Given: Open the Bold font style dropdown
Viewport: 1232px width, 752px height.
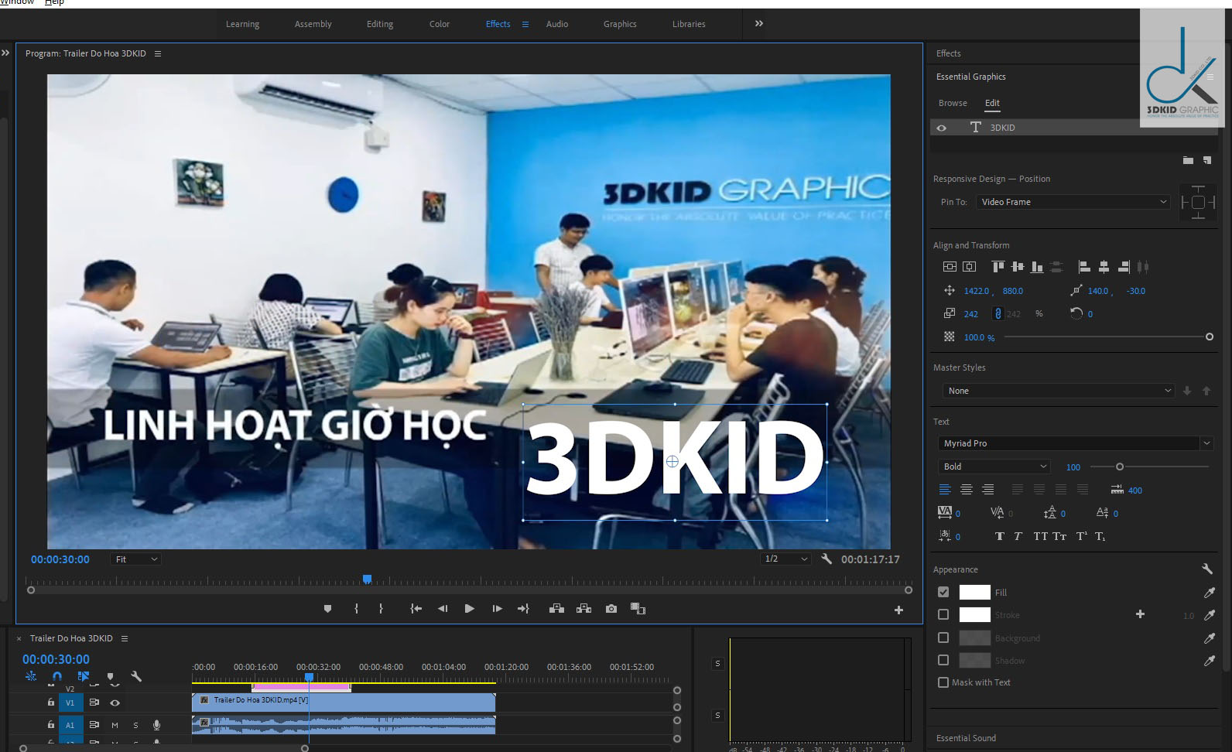Looking at the screenshot, I should (x=994, y=467).
